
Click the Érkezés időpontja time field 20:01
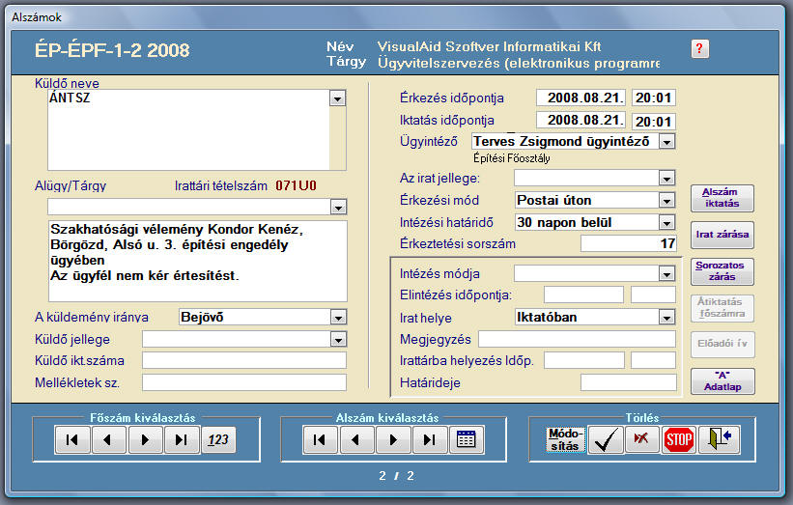pos(653,98)
